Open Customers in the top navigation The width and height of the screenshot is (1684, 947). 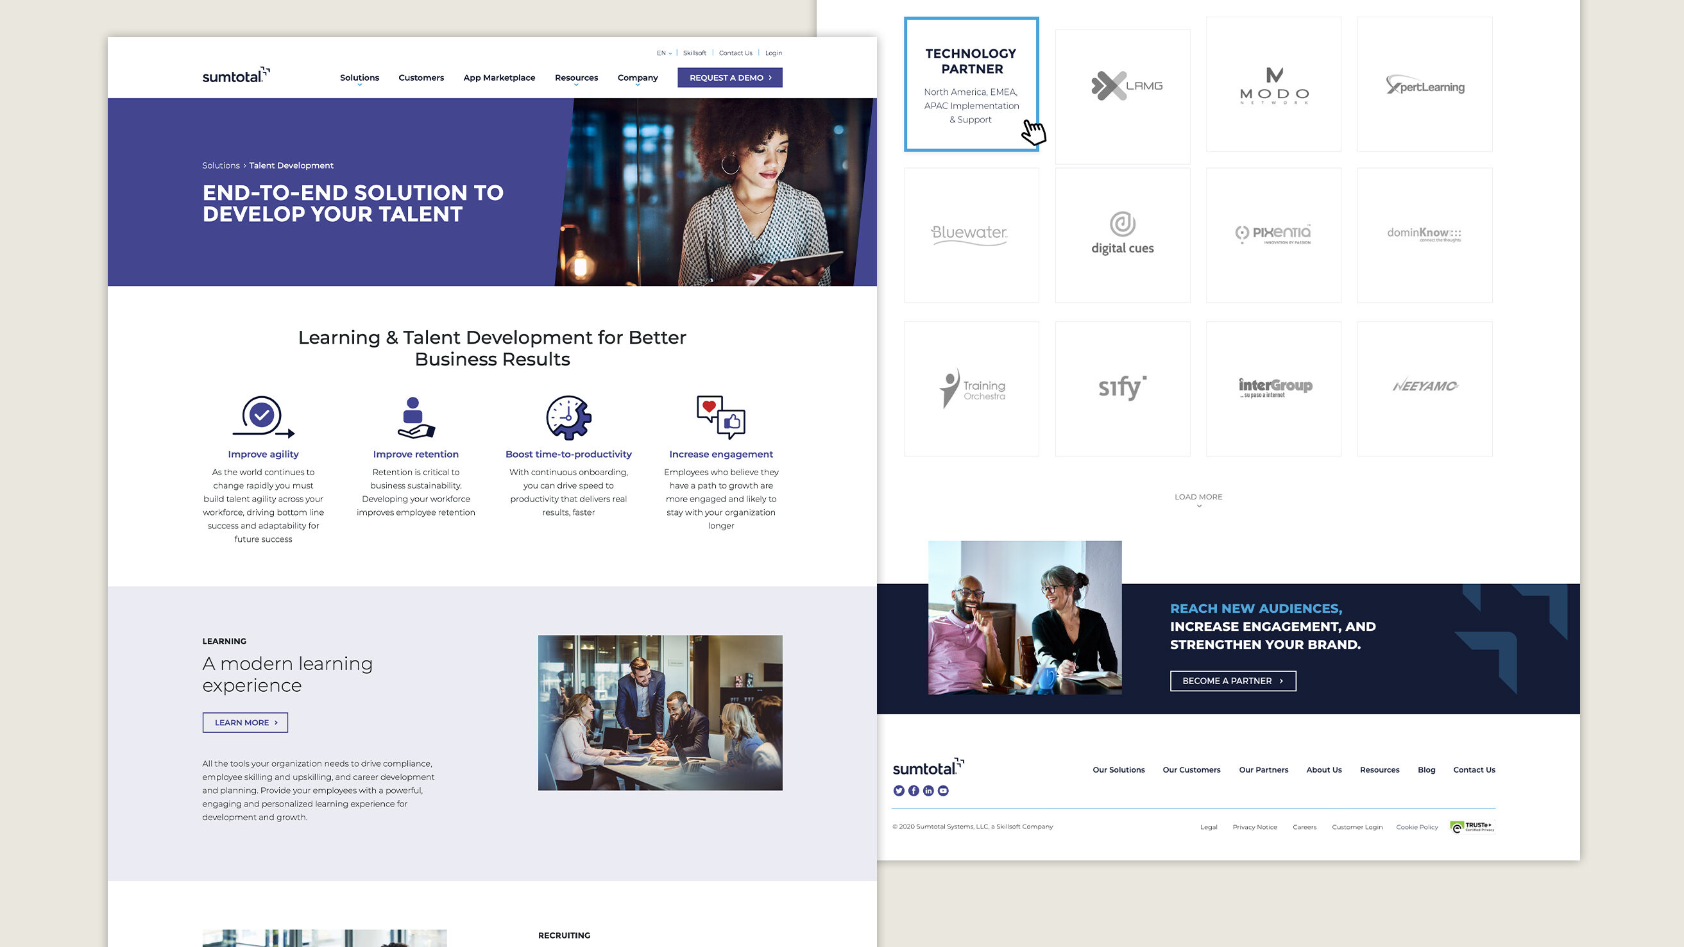(421, 78)
